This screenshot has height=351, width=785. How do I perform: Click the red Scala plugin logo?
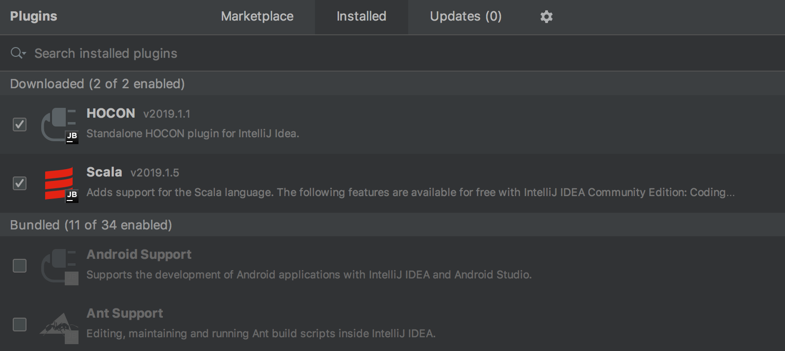(x=59, y=184)
